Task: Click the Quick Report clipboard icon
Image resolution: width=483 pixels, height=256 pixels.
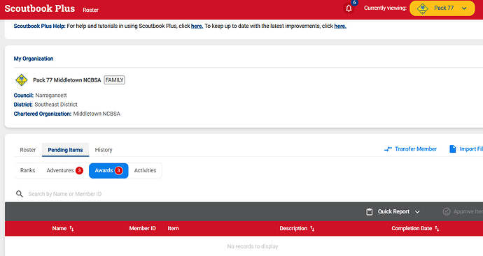Action: [x=370, y=212]
